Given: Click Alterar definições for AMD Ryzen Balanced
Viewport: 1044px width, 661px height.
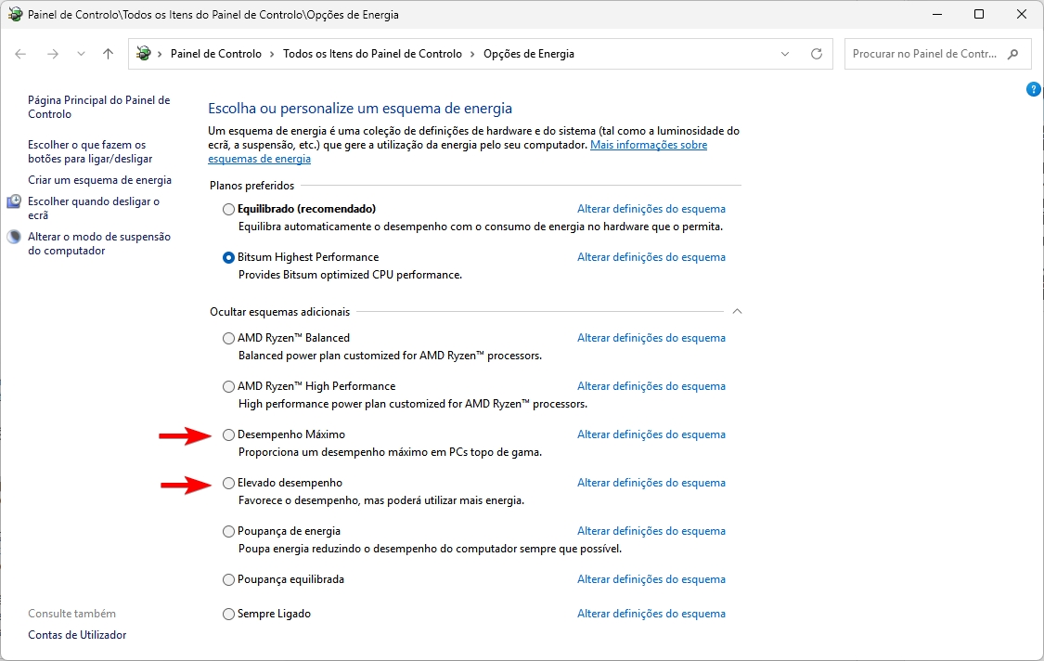Looking at the screenshot, I should (x=651, y=338).
